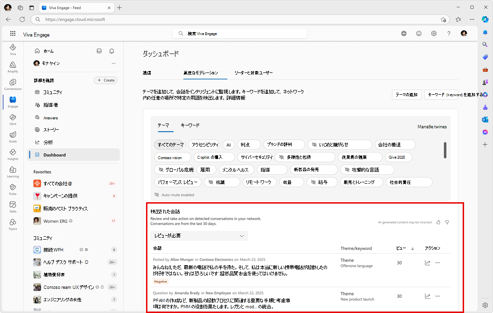Select the メンタルヘルス theme chip
This screenshot has width=493, height=313.
[236, 170]
